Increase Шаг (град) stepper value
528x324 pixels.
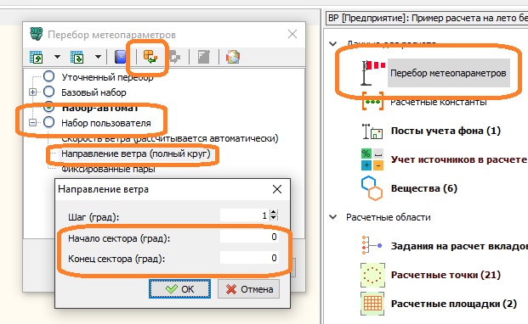tap(274, 212)
